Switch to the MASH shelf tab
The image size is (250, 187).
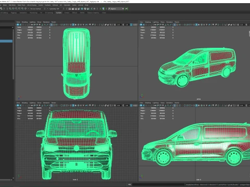[x=82, y=12]
